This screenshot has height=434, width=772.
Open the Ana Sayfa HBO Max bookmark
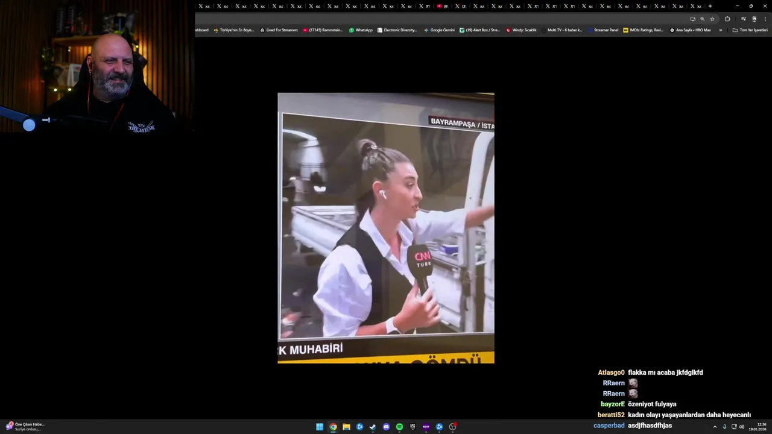tap(690, 30)
